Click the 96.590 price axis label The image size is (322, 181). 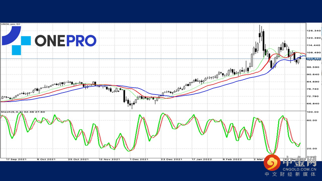pyautogui.click(x=313, y=67)
